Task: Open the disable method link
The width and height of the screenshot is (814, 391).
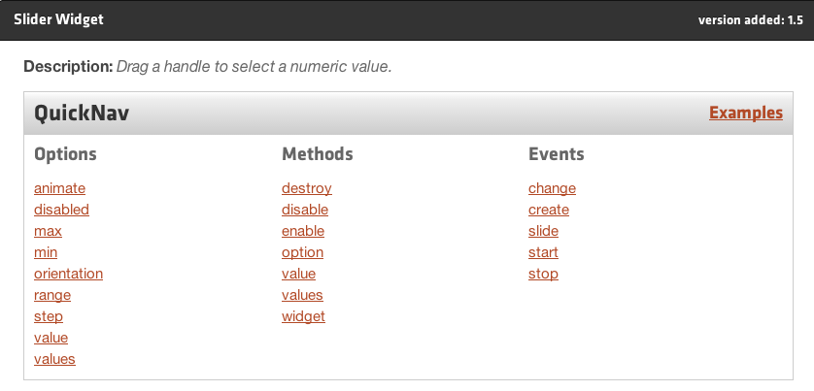Action: pos(305,210)
